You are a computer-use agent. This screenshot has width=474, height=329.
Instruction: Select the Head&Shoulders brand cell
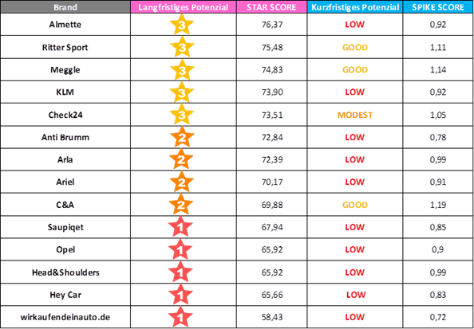[65, 272]
